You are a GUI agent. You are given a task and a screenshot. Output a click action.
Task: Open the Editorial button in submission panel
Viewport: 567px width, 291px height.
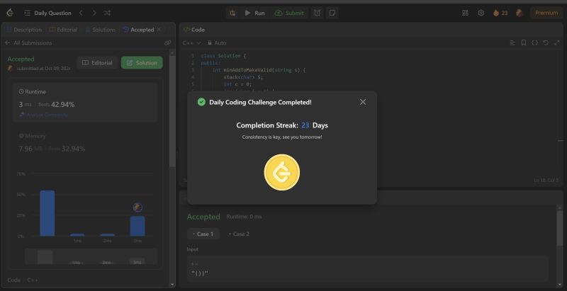pyautogui.click(x=97, y=63)
